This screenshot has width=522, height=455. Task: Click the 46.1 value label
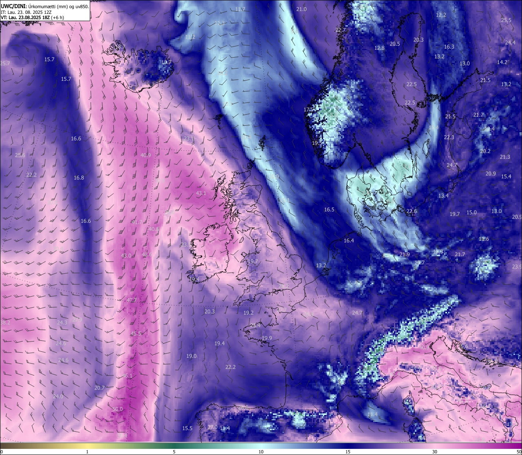[128, 376]
